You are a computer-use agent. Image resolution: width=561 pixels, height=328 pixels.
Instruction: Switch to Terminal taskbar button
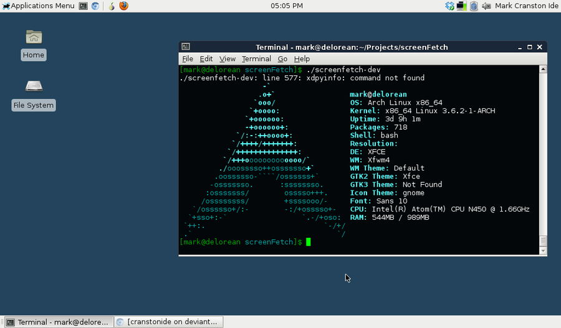click(59, 322)
